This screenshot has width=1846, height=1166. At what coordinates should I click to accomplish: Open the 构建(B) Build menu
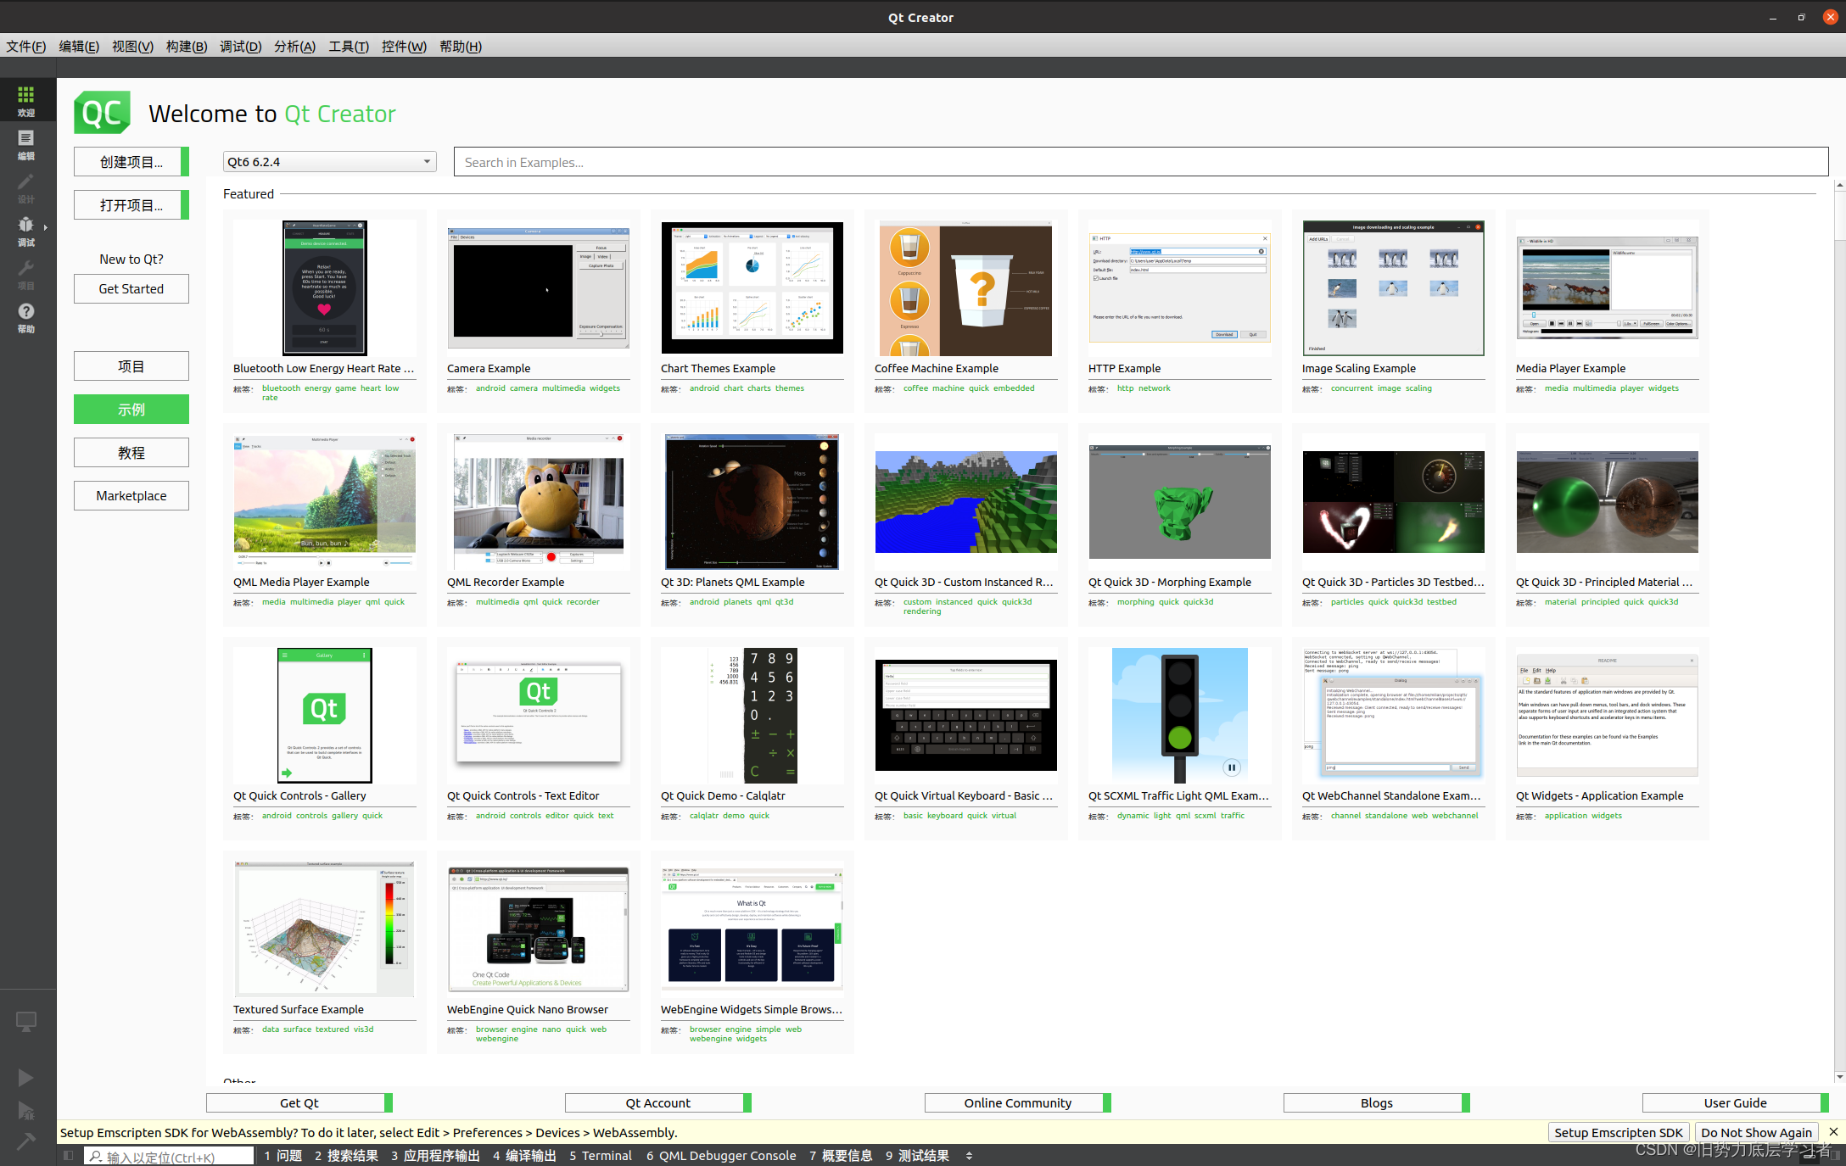[186, 47]
